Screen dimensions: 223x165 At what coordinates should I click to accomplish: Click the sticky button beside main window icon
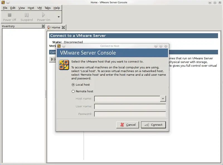(8, 2)
